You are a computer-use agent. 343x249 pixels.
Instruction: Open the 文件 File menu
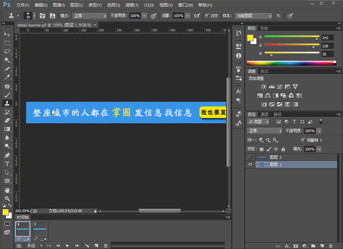point(23,5)
